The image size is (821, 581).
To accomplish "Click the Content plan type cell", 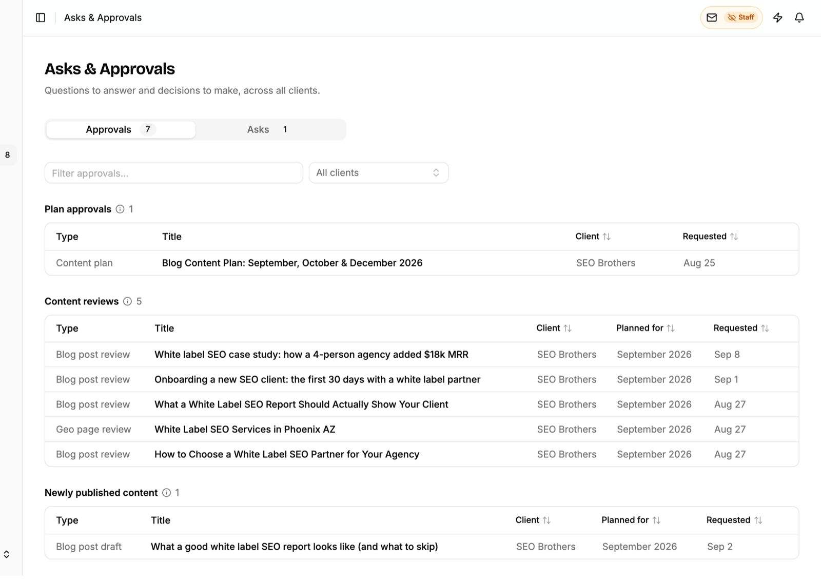I will click(84, 263).
